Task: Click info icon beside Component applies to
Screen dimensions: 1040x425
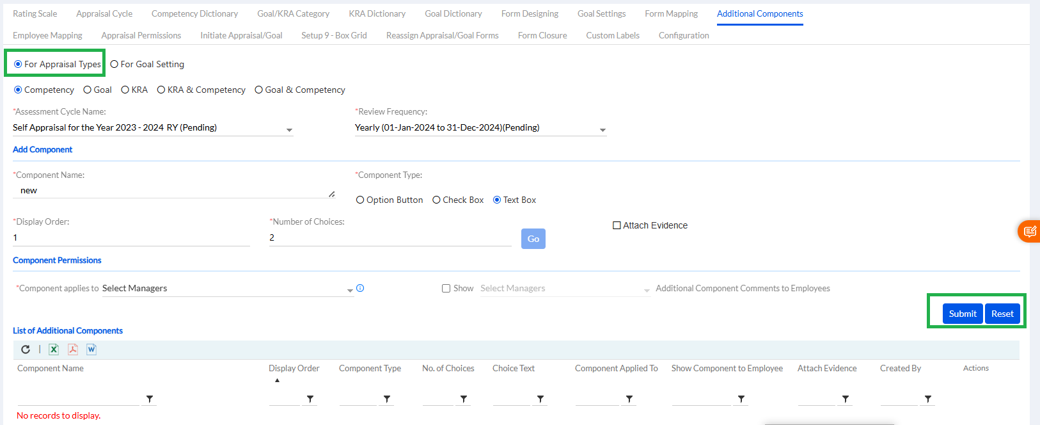Action: pyautogui.click(x=360, y=288)
